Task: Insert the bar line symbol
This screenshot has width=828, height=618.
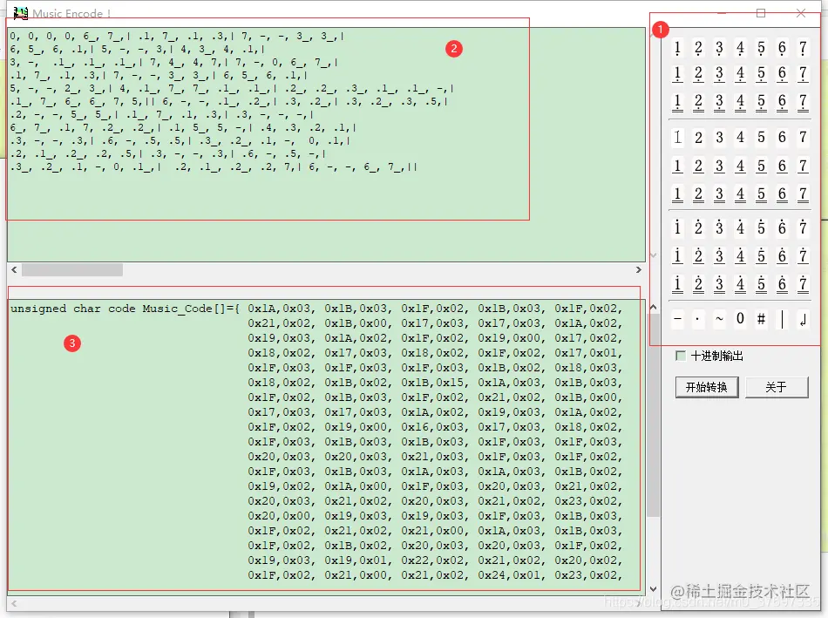Action: pyautogui.click(x=782, y=319)
